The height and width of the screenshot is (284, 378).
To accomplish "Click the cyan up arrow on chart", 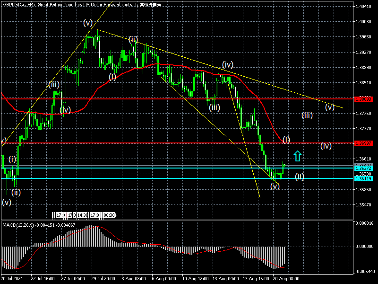I will (x=297, y=156).
